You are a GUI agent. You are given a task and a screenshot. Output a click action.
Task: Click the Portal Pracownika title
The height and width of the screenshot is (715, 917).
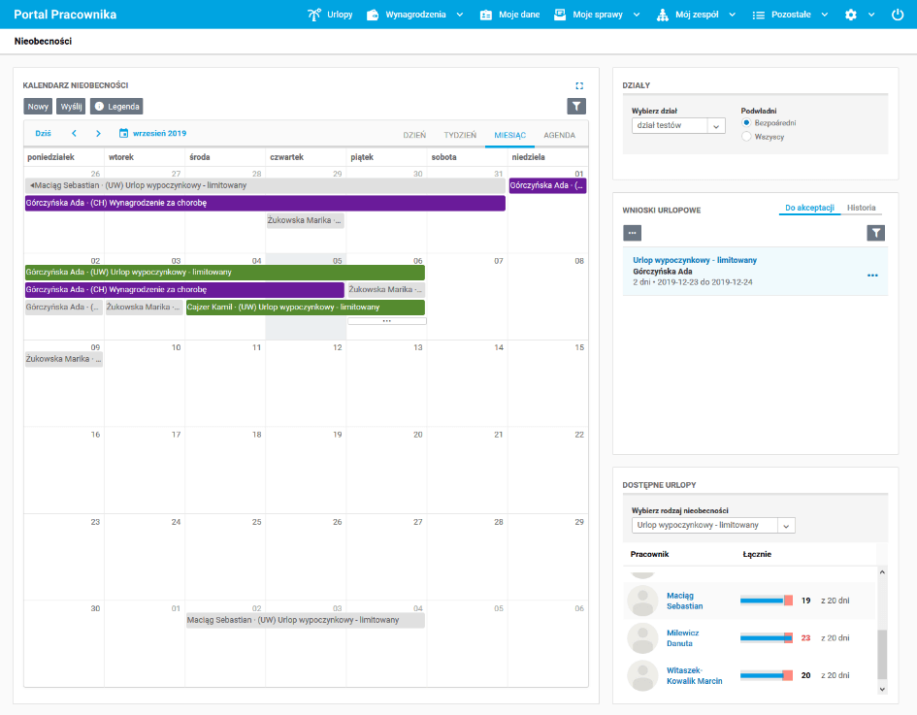click(65, 15)
